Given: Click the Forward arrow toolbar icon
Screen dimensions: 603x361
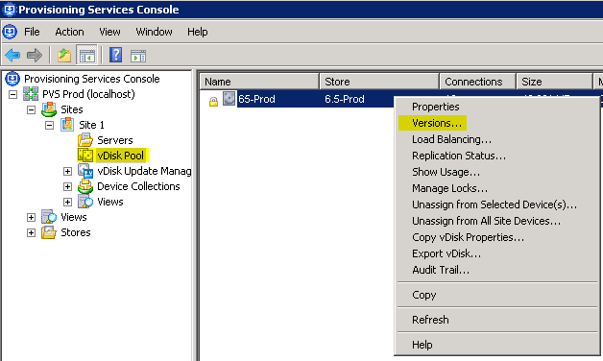Looking at the screenshot, I should [x=35, y=56].
